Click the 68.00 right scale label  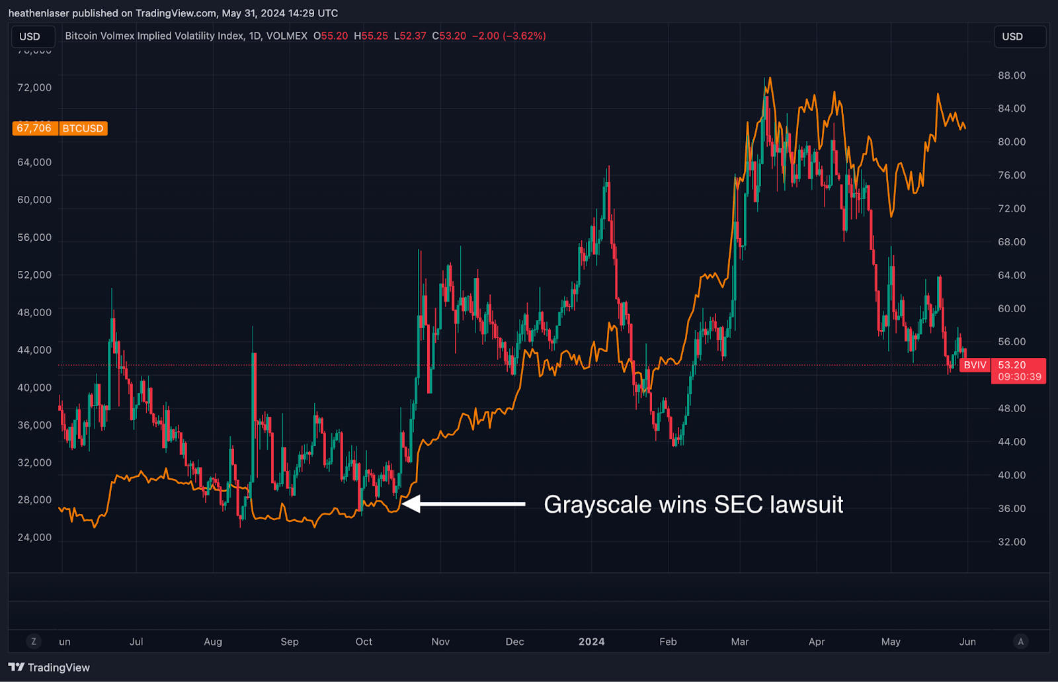[x=1012, y=242]
